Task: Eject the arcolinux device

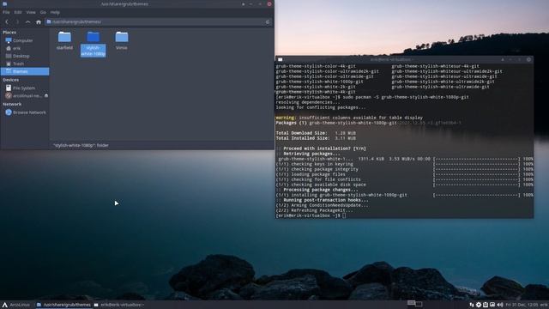Action: (46, 95)
